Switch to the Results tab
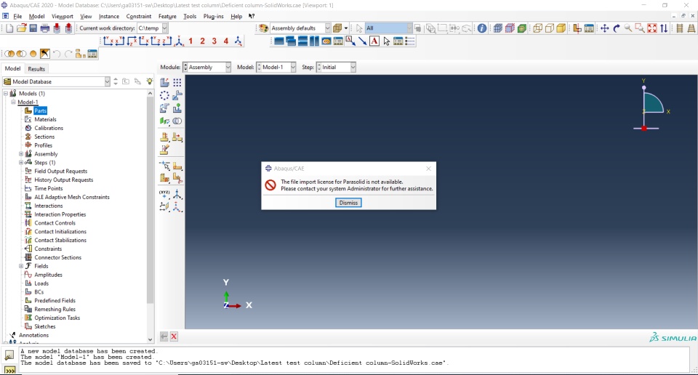This screenshot has height=375, width=698. tap(36, 69)
